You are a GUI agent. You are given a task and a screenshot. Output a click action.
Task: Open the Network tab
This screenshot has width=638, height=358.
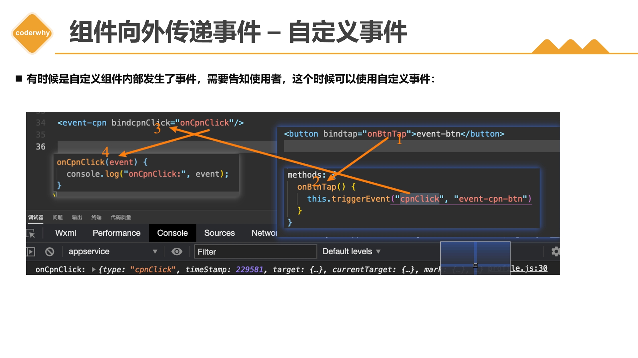pos(264,233)
